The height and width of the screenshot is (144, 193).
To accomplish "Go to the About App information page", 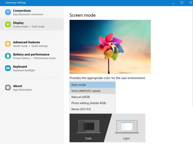I will pyautogui.click(x=32, y=88).
